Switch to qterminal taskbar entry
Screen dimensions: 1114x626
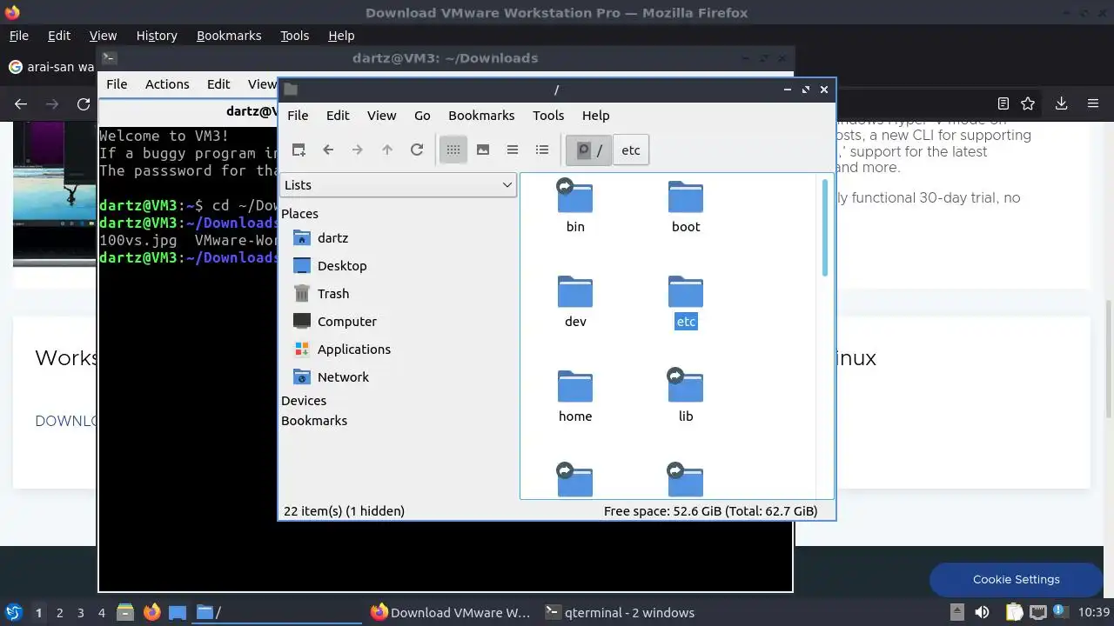pos(620,612)
